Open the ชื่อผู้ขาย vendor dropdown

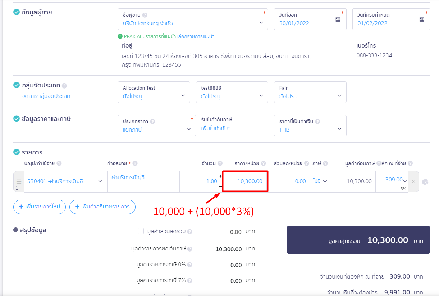(x=193, y=19)
